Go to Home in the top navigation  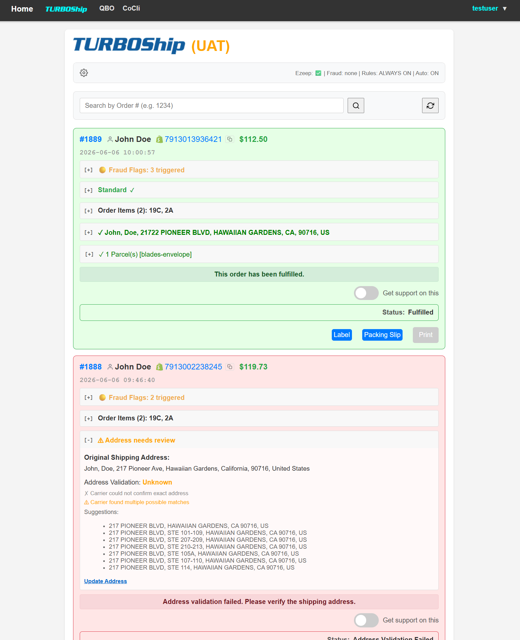(22, 9)
